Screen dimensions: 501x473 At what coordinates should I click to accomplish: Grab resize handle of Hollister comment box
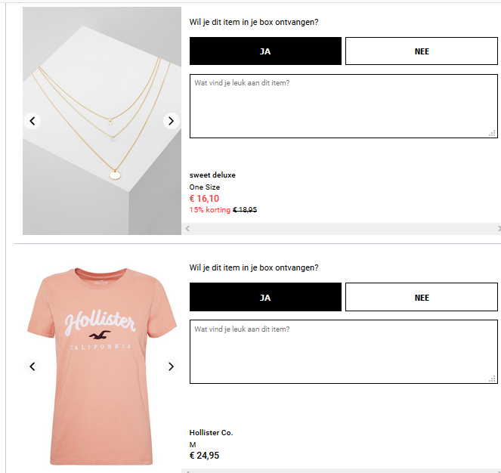click(x=493, y=379)
